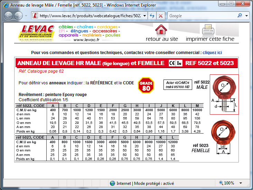Expand the search provider dropdown arrow

point(247,16)
